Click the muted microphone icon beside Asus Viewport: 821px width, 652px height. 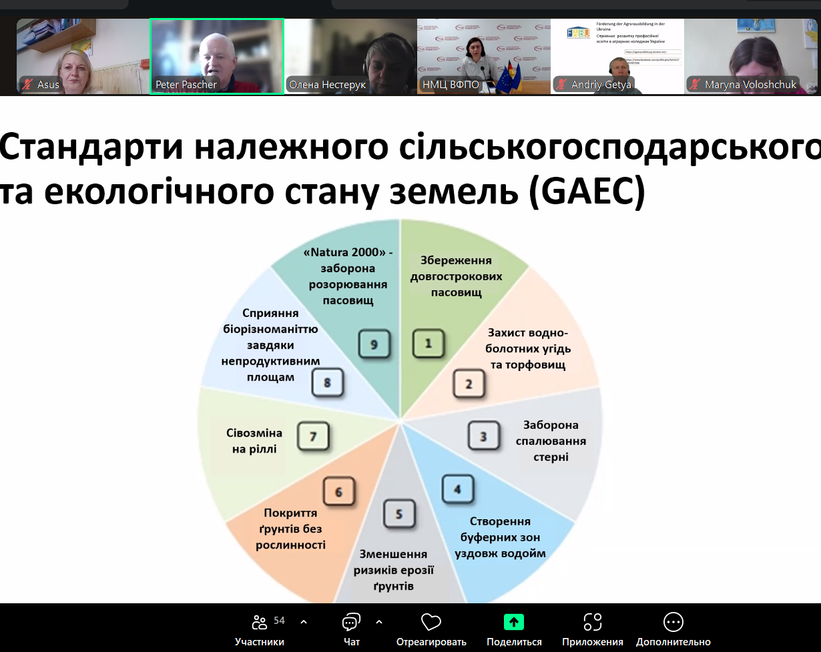[27, 85]
